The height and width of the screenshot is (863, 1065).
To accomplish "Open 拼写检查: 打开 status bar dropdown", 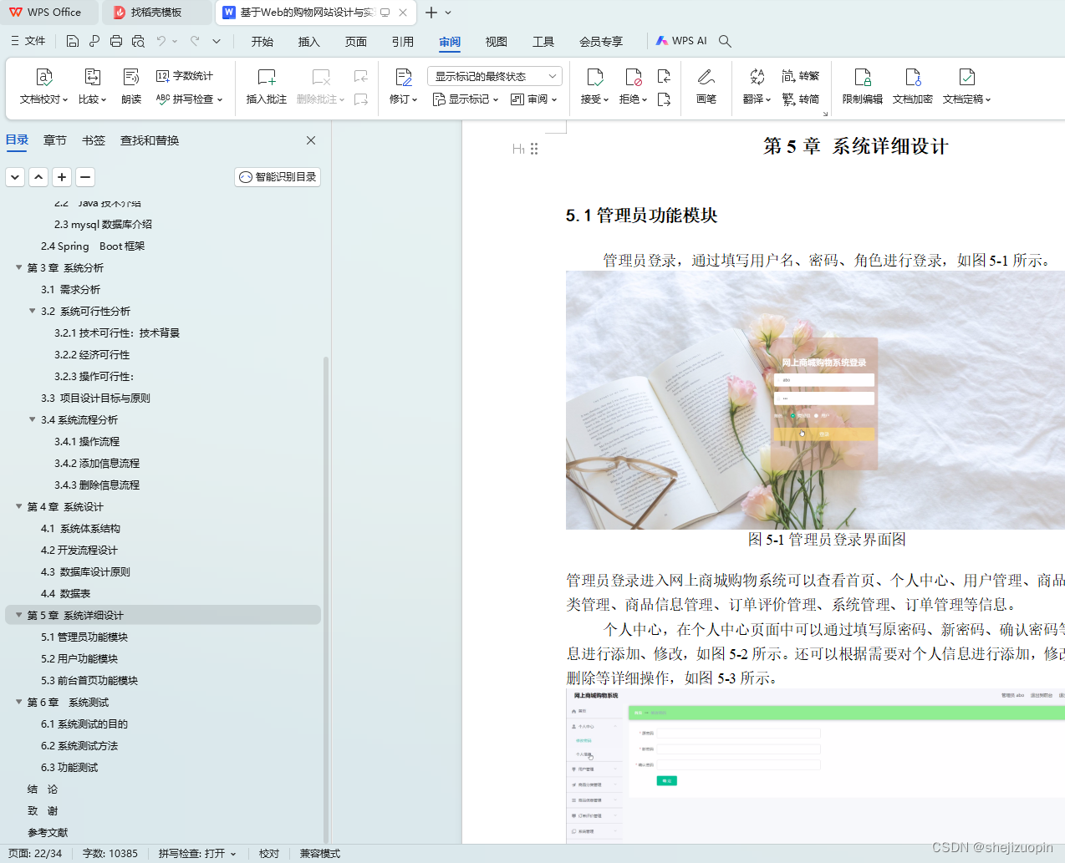I will 197,853.
